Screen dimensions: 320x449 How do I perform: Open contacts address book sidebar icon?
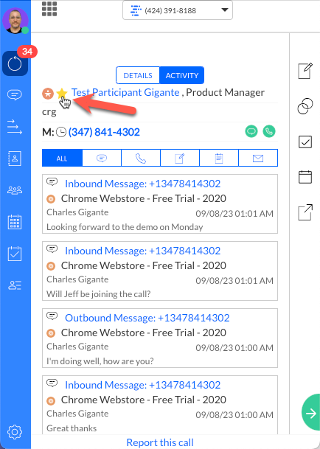click(x=15, y=159)
